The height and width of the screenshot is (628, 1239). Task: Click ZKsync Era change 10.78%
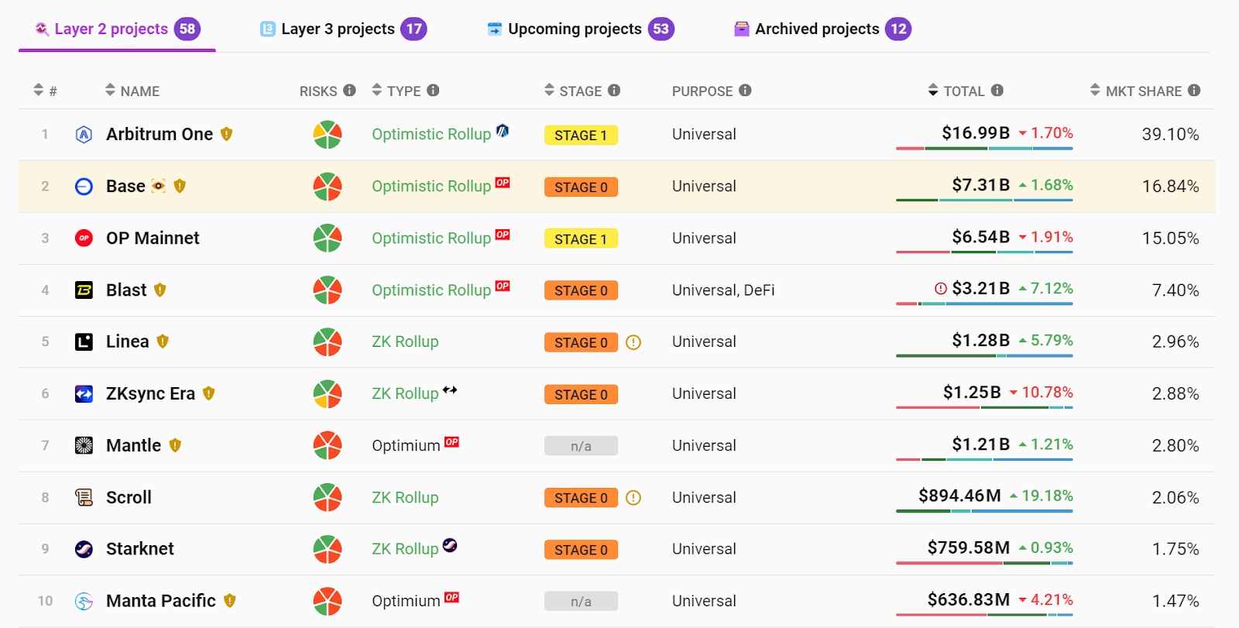(1041, 392)
